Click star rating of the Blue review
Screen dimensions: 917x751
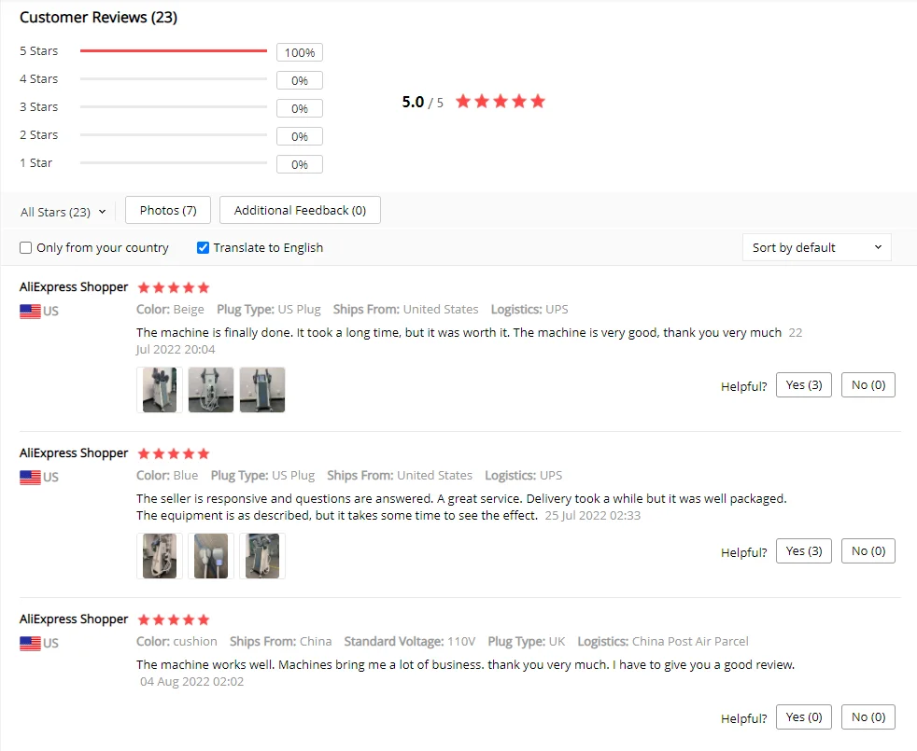click(x=174, y=453)
